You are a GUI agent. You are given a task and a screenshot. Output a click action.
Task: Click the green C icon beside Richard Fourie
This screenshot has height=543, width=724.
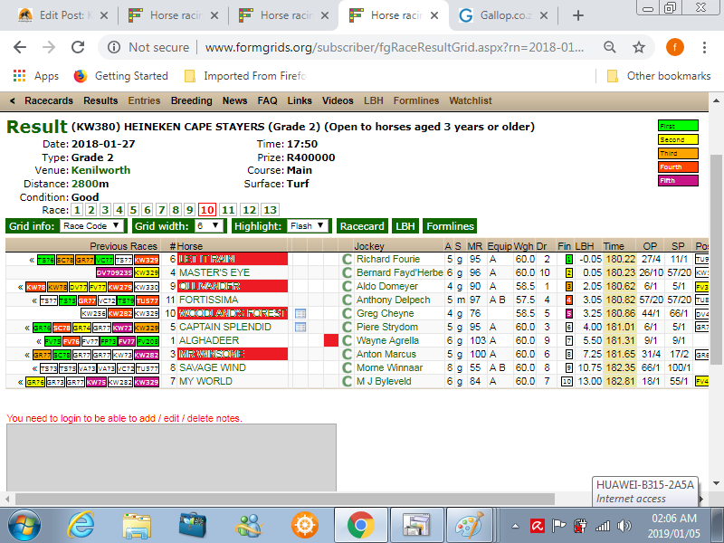[x=346, y=259]
